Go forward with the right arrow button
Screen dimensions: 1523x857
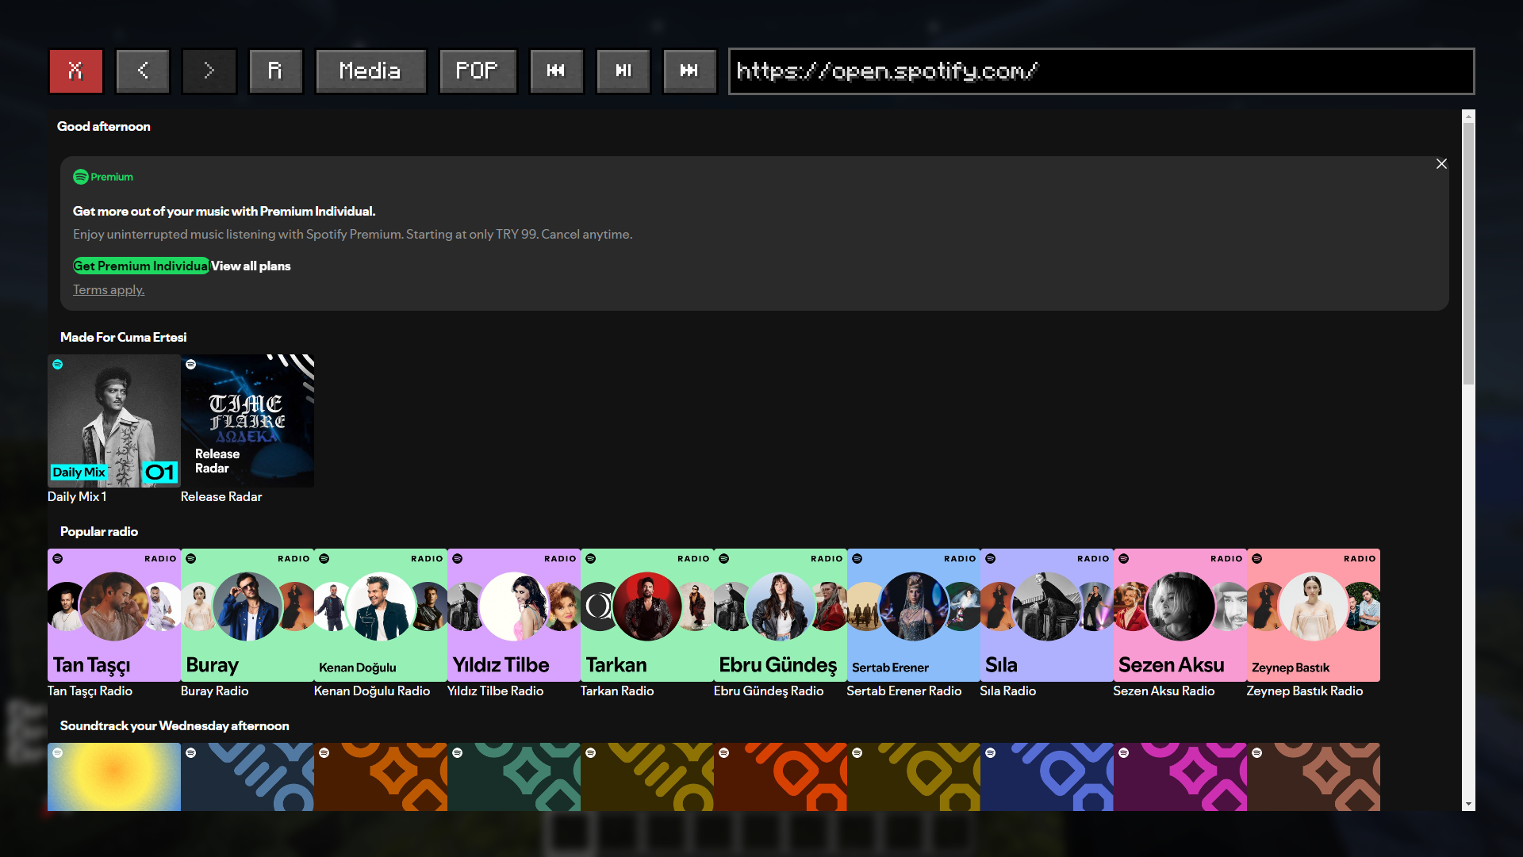point(209,71)
